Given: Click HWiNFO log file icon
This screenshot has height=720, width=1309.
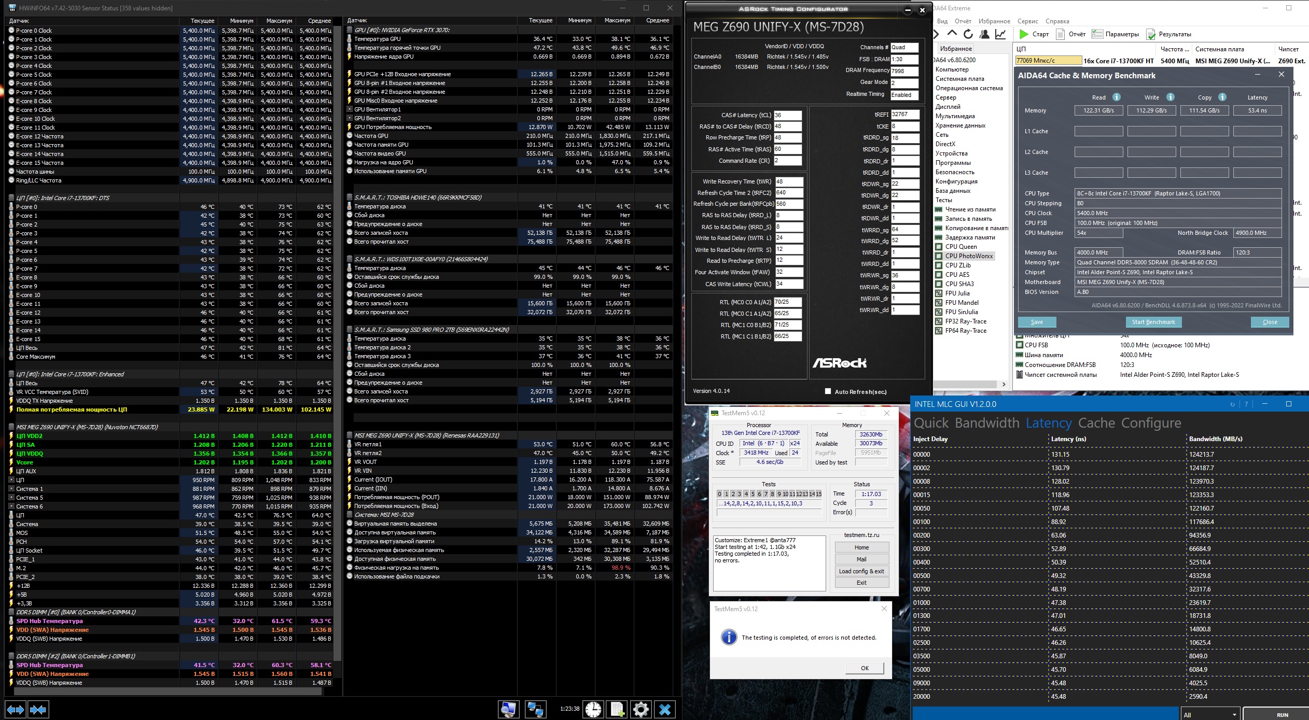Looking at the screenshot, I should pos(617,710).
